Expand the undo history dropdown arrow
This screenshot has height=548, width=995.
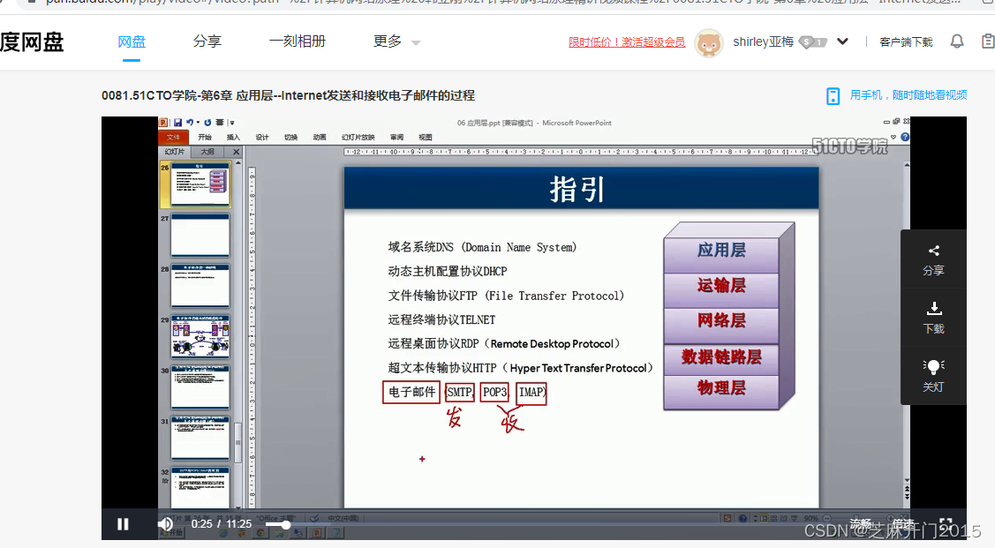(198, 123)
